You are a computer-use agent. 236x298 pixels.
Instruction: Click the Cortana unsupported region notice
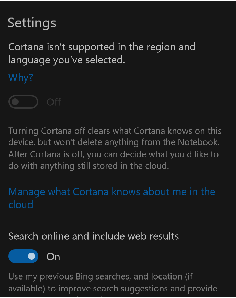tap(102, 53)
